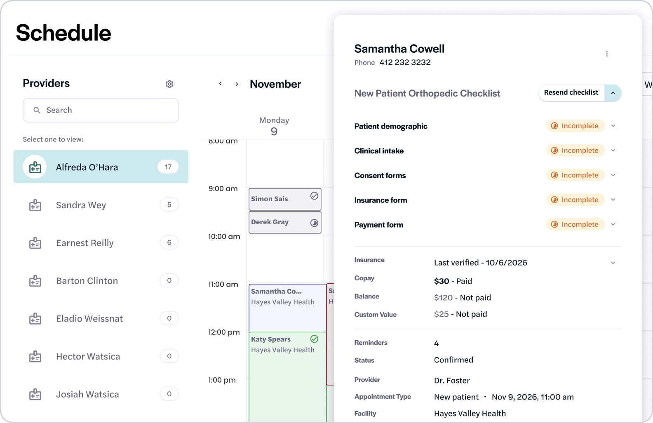Image resolution: width=653 pixels, height=423 pixels.
Task: Click Josiah Watsica provider icon
Action: tap(35, 395)
